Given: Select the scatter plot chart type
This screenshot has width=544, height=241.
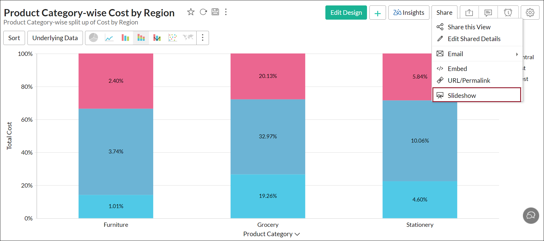Looking at the screenshot, I should coord(172,38).
